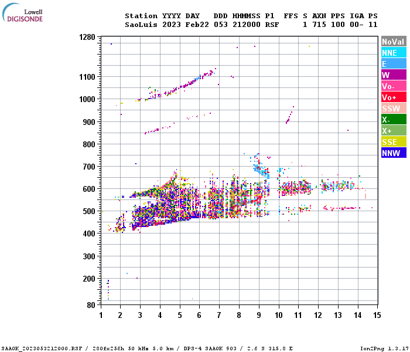Select the NNE cyan legend swatch

[394, 53]
